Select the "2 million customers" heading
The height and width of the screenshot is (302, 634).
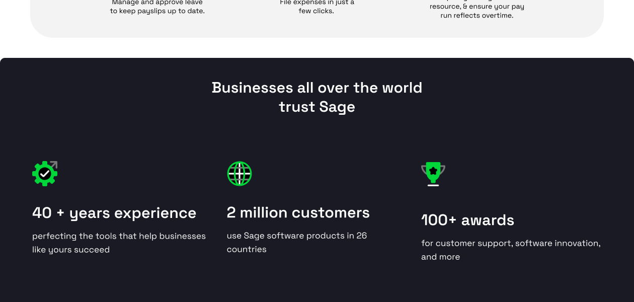[x=298, y=212]
